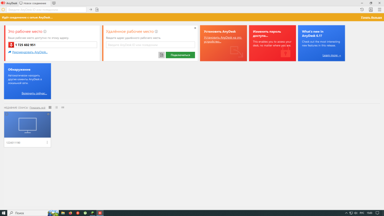Open file transfer icon in top address bar
This screenshot has height=216, width=384.
pyautogui.click(x=97, y=10)
